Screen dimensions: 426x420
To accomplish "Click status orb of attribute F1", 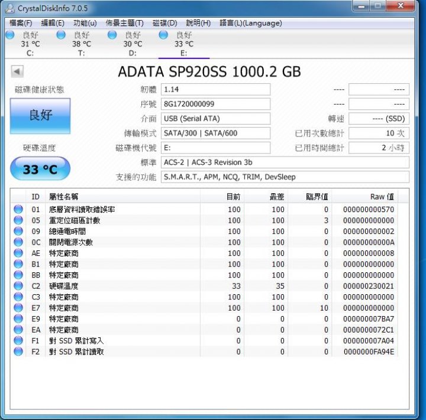I will tap(18, 340).
